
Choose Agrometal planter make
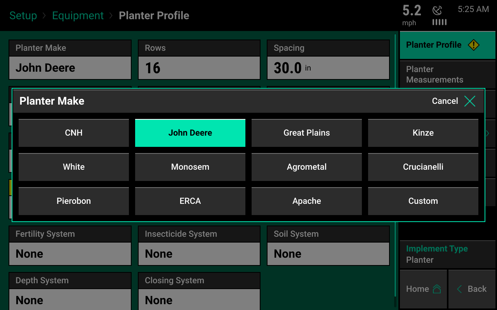(307, 167)
